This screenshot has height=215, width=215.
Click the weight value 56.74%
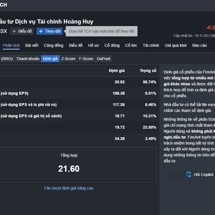[149, 82]
